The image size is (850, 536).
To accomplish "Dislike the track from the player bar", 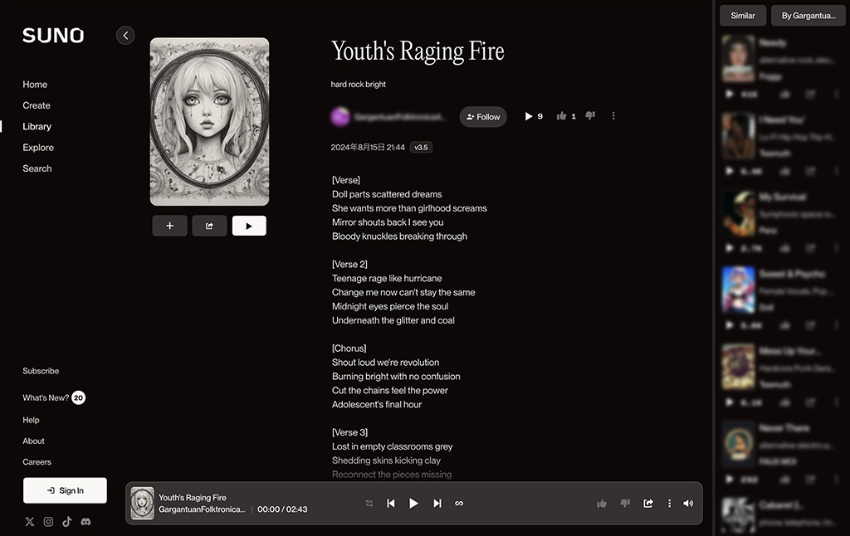I will [625, 504].
